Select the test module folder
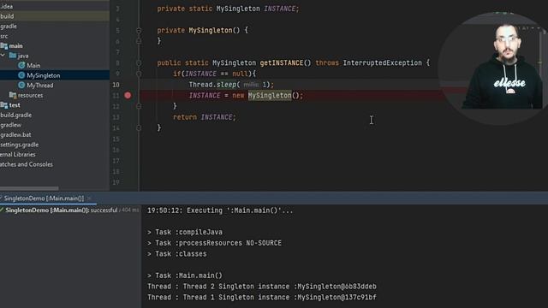This screenshot has height=308, width=548. (x=15, y=104)
